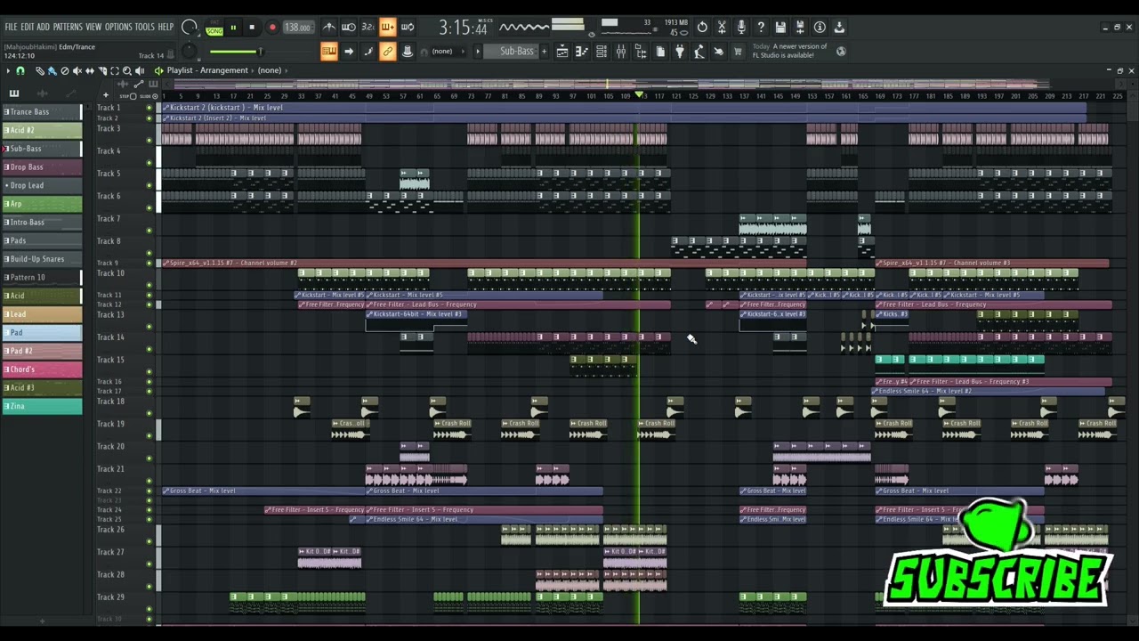This screenshot has height=641, width=1139.
Task: Open the shopping cart content library icon
Action: click(x=738, y=52)
